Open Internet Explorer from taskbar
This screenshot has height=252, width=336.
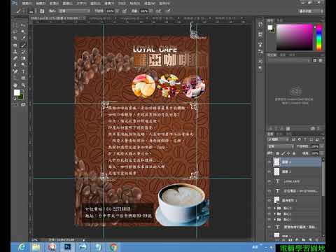22,247
